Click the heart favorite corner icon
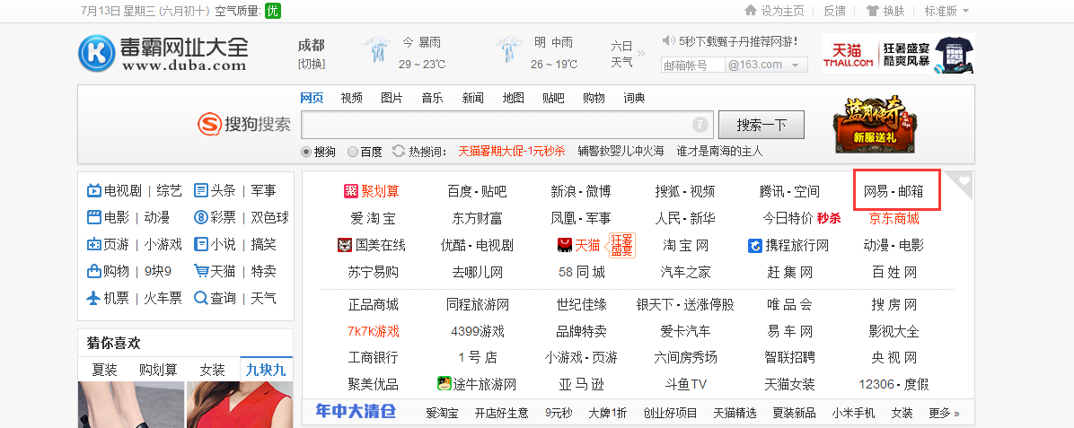The height and width of the screenshot is (428, 1074). tap(963, 180)
